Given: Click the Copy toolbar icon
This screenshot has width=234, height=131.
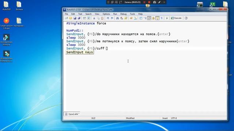Looking at the screenshot, I should [x=98, y=18].
